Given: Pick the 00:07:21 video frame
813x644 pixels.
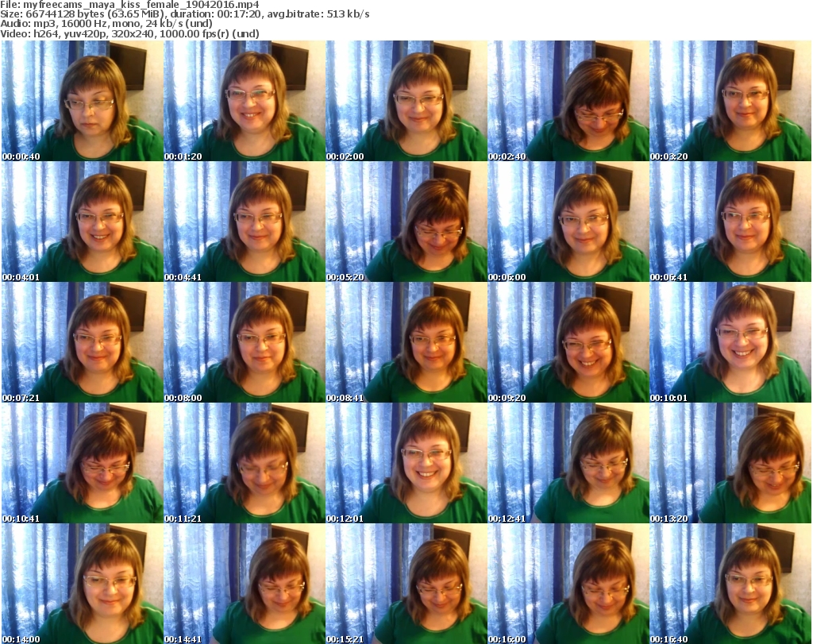Looking at the screenshot, I should (x=83, y=342).
